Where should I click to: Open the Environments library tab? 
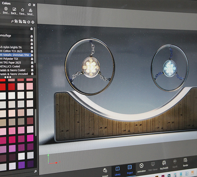(6, 11)
